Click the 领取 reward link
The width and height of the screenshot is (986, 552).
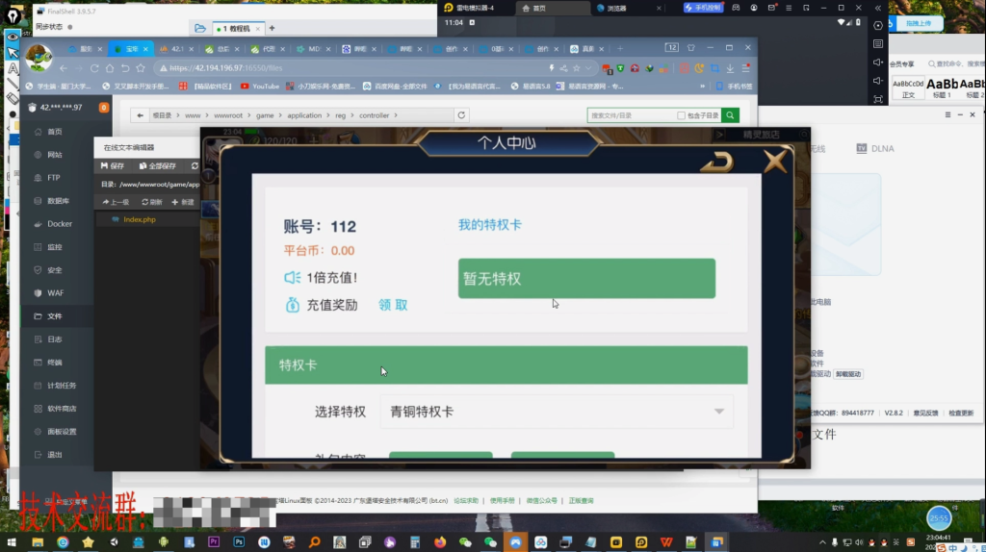click(393, 305)
